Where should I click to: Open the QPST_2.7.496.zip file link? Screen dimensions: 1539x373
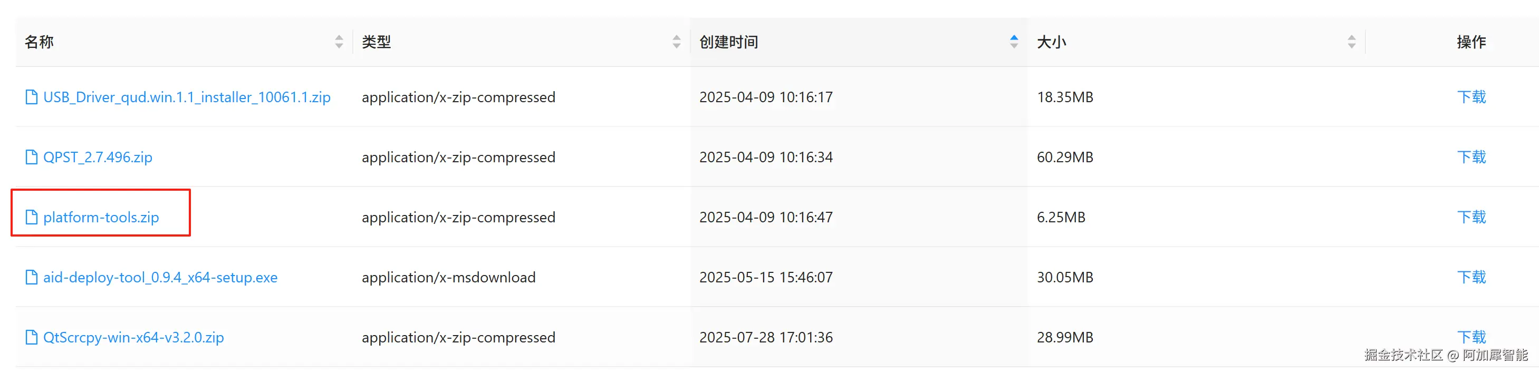coord(98,158)
